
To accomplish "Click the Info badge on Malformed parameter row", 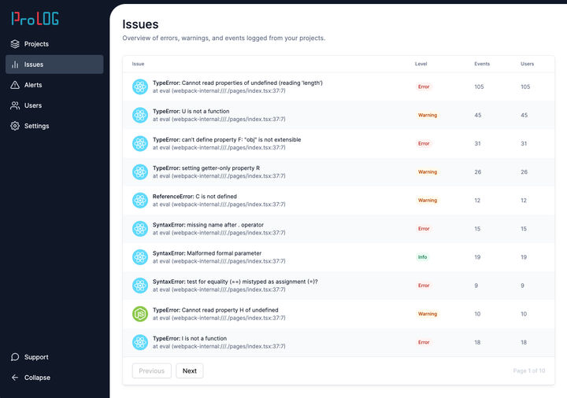I will click(423, 257).
